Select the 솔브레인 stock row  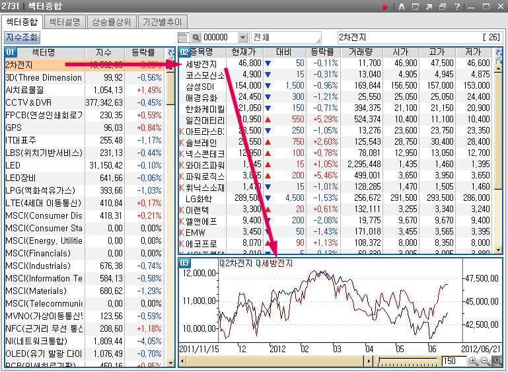pos(336,141)
